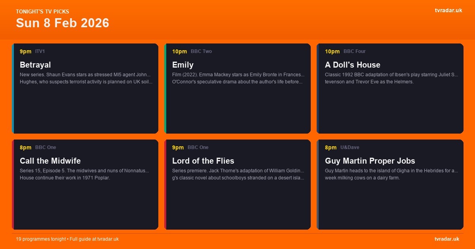Select the BBC Two channel label
Viewport: 475px width, 249px height.
coord(201,51)
